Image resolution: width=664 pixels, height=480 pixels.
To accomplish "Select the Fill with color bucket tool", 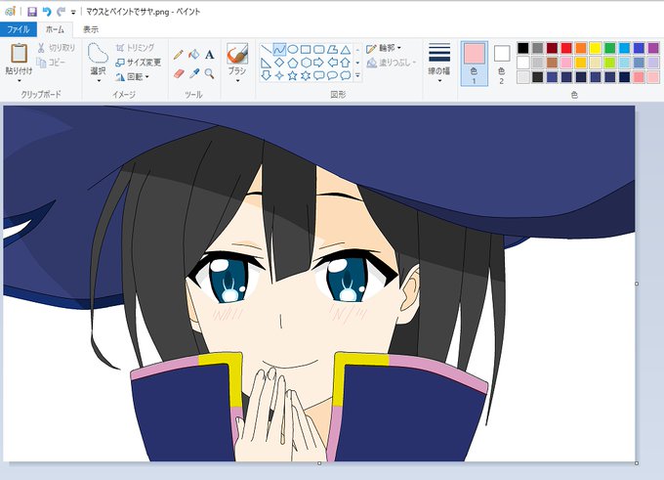I will tap(194, 55).
